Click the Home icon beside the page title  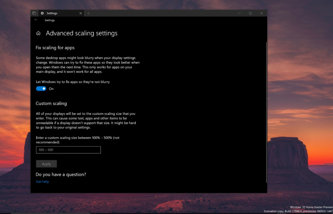[x=38, y=33]
